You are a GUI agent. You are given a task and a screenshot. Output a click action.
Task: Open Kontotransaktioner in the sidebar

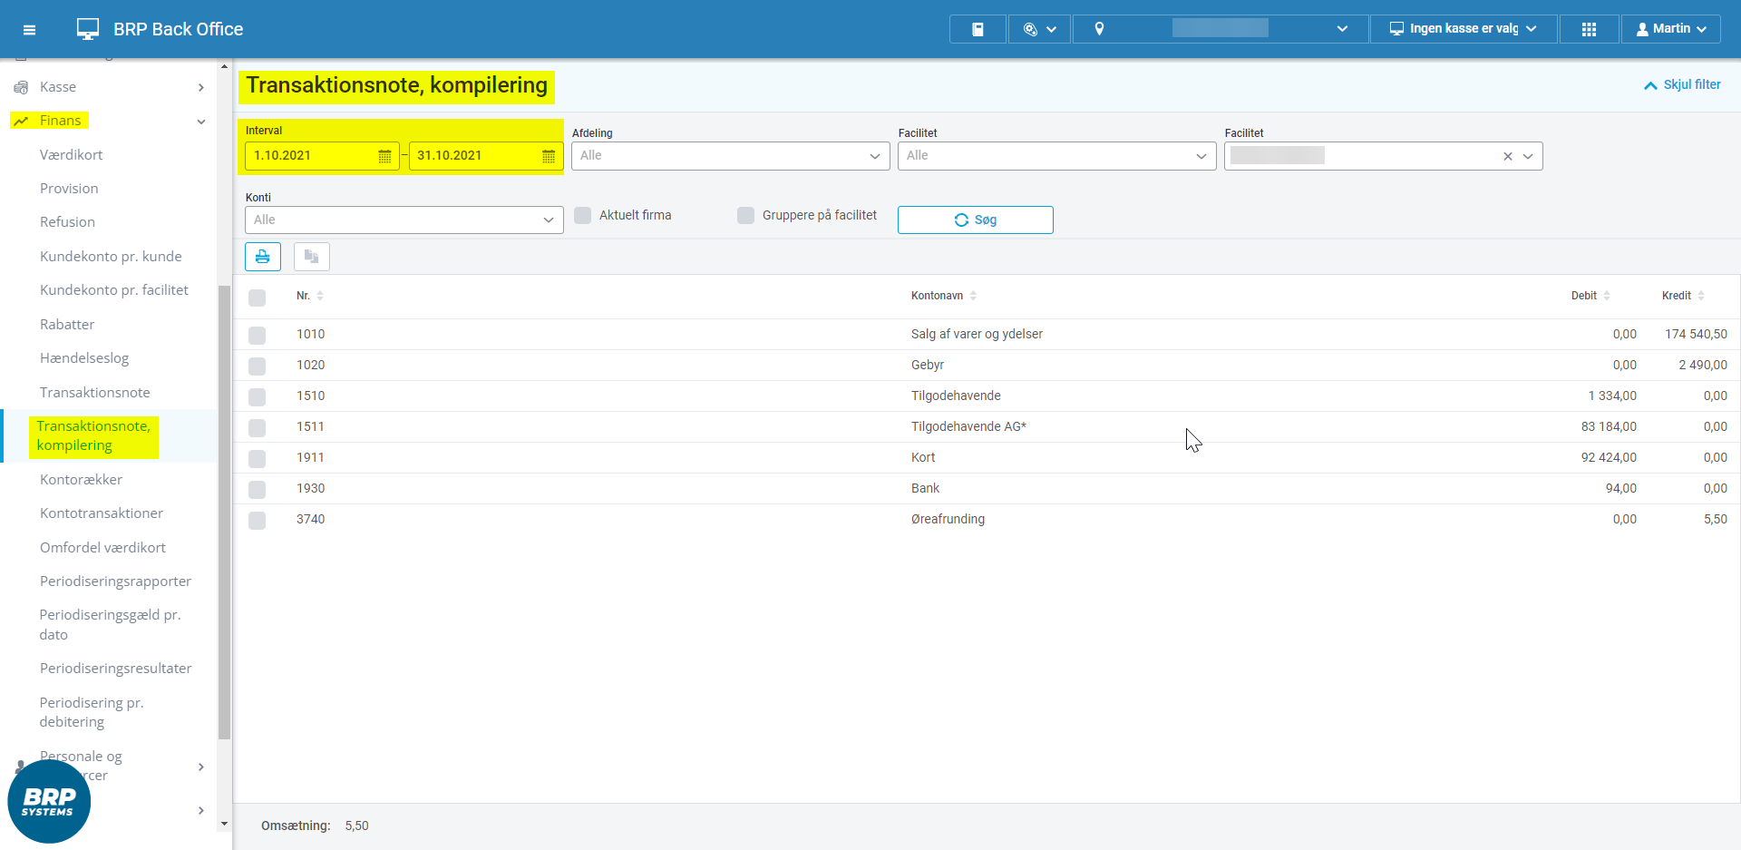pyautogui.click(x=102, y=513)
